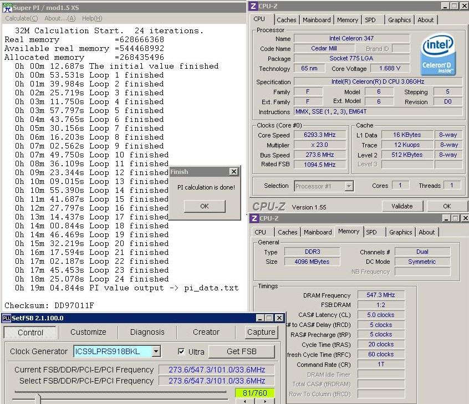Click the Core Speed 6293.3 MHz value
Screen dimensions: 469x404
point(320,135)
